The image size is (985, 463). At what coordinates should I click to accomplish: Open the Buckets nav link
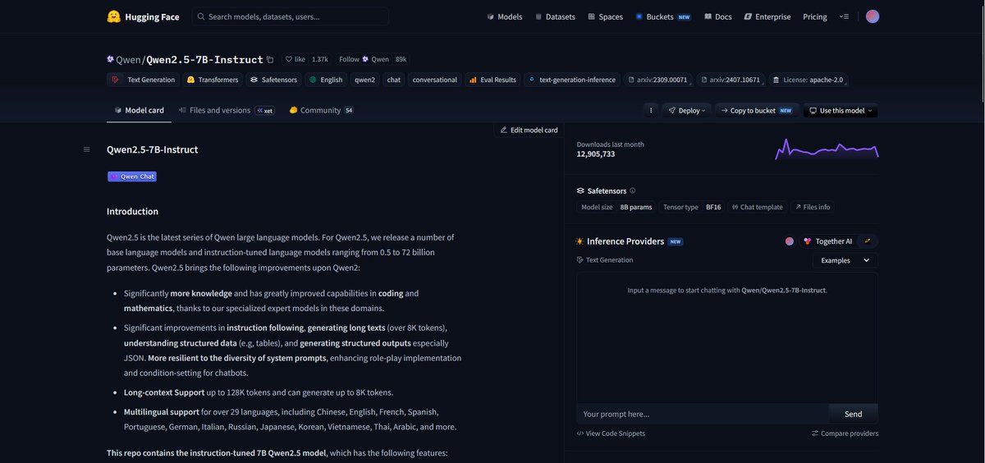tap(662, 16)
